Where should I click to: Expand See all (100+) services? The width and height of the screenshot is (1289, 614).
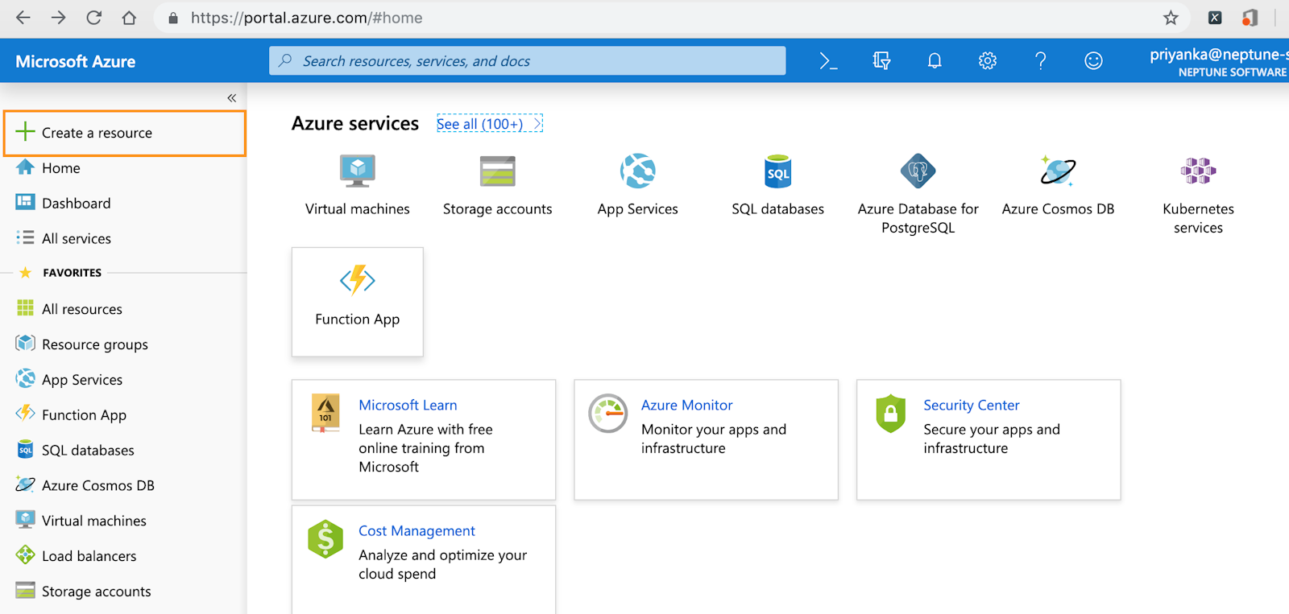tap(489, 124)
